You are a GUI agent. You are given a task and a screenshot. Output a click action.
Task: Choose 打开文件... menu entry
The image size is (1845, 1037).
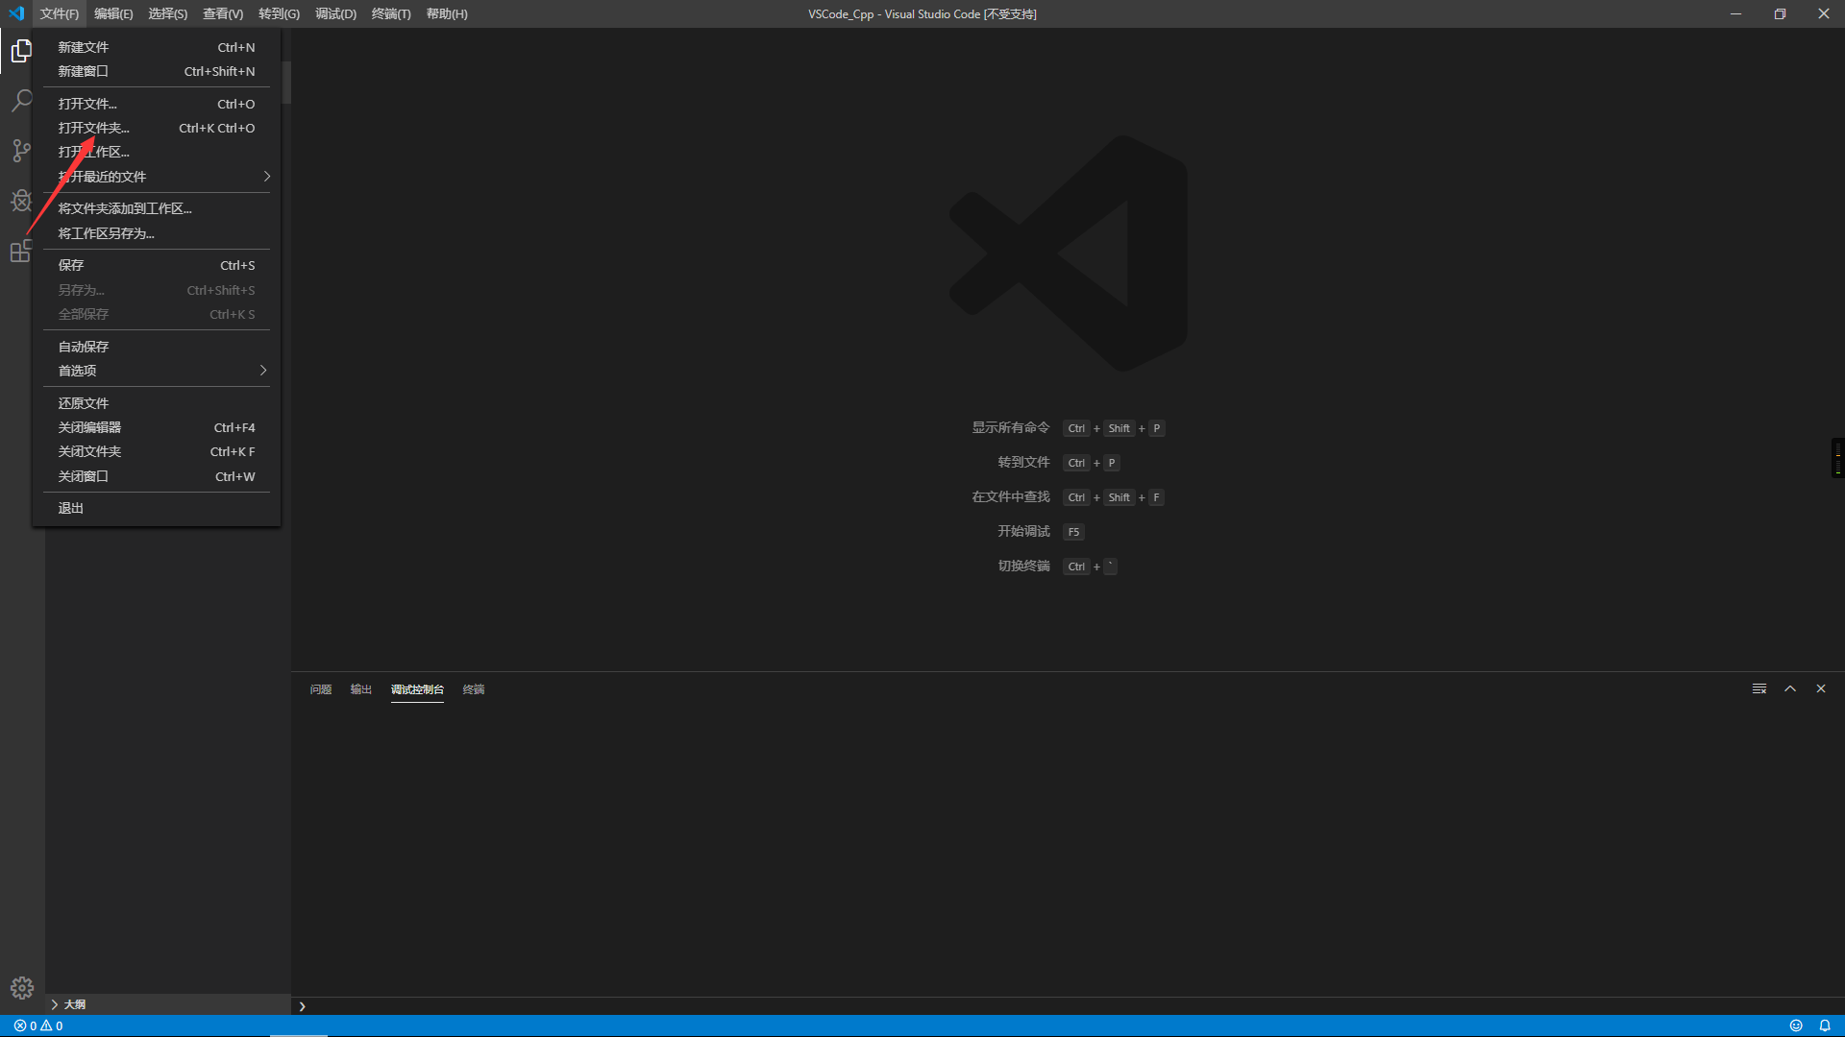pos(157,104)
